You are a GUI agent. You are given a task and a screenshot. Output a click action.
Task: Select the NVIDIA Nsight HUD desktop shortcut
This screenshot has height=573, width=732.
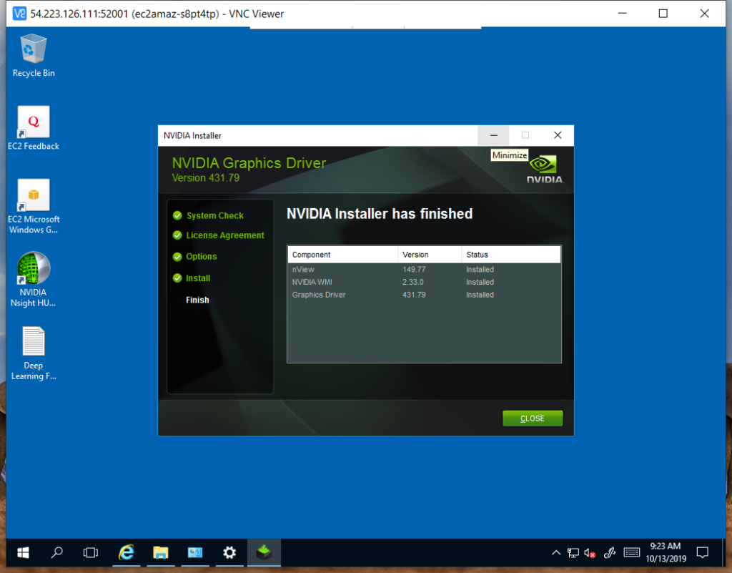[x=34, y=276]
